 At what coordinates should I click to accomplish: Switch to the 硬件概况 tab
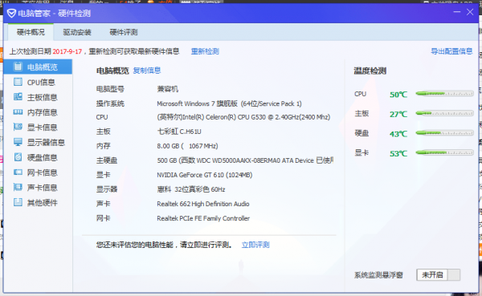(x=31, y=32)
